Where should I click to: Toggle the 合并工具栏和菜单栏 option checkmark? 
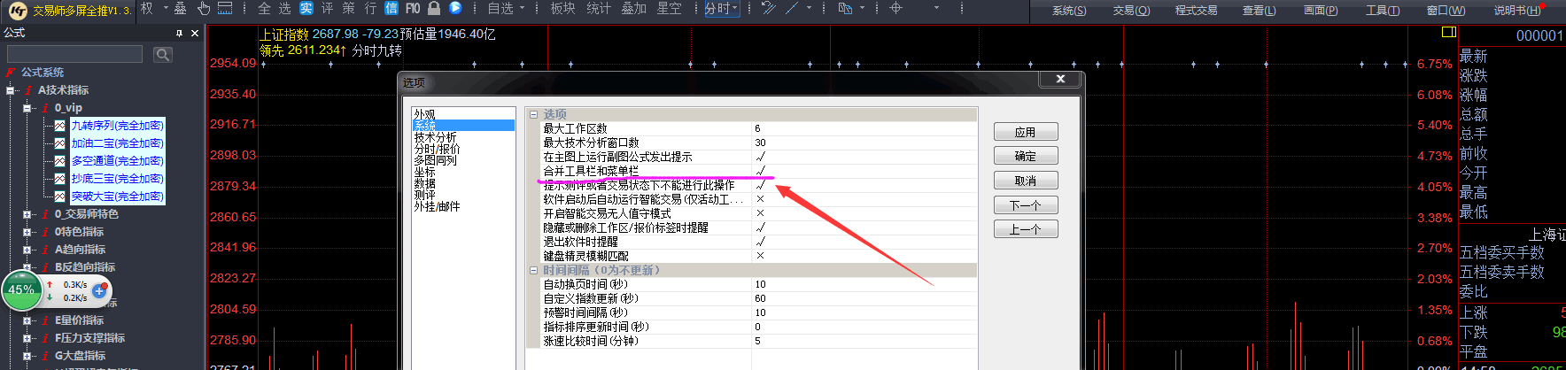click(760, 171)
